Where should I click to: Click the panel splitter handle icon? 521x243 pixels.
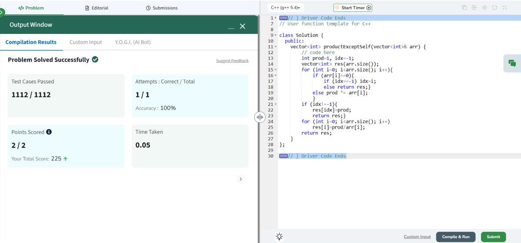tap(260, 117)
